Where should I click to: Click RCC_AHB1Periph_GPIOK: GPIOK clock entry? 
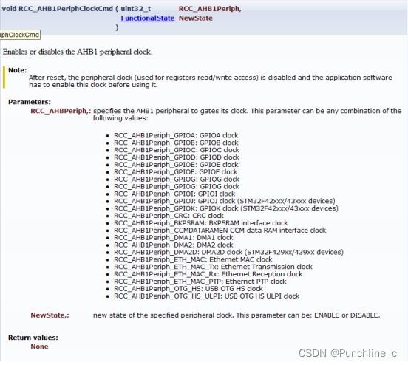click(226, 208)
